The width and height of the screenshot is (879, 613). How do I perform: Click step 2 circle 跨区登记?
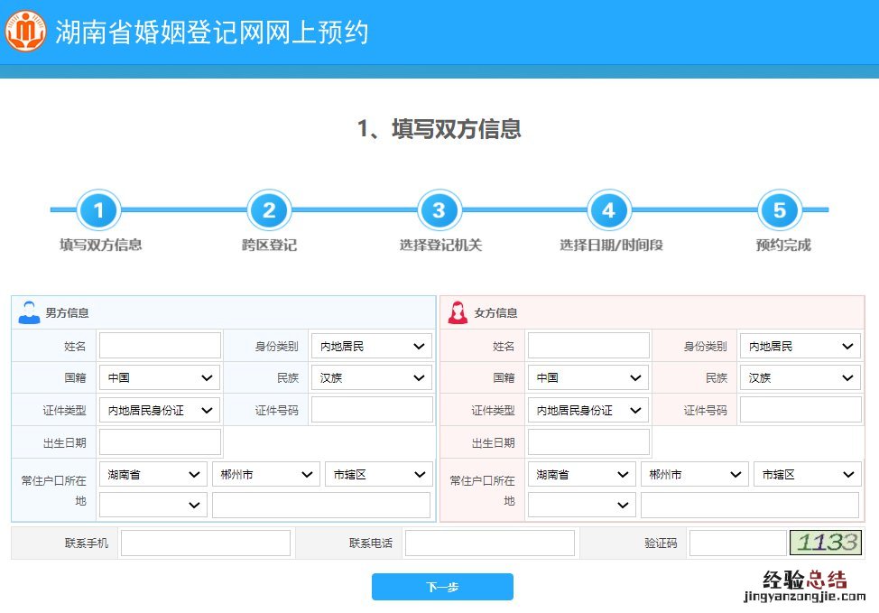point(269,211)
